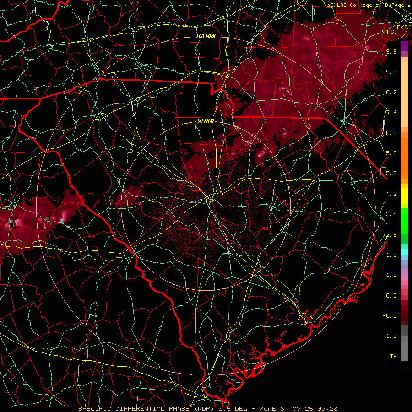The image size is (412, 412).
Task: Click the 7.4 scale value label
Action: (391, 113)
